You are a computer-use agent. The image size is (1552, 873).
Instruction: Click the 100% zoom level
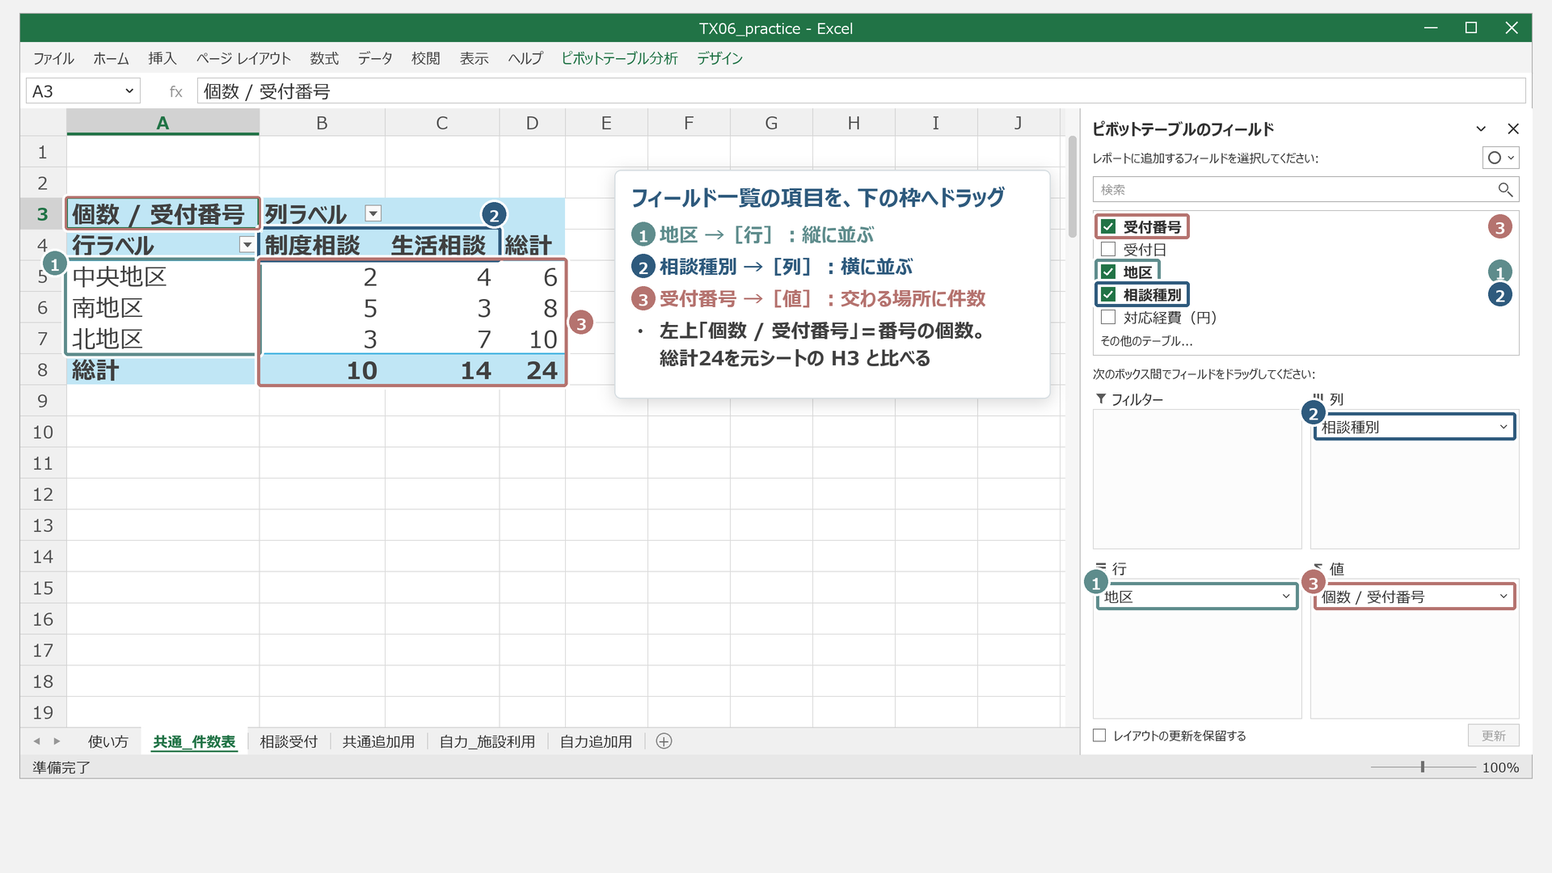click(1500, 767)
